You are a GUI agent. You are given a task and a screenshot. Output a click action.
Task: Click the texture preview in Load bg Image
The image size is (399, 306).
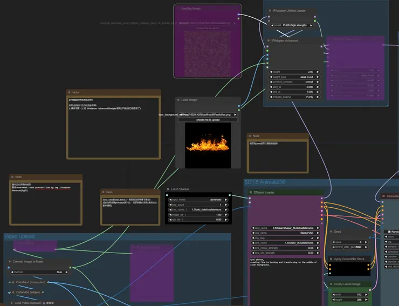pos(208,53)
